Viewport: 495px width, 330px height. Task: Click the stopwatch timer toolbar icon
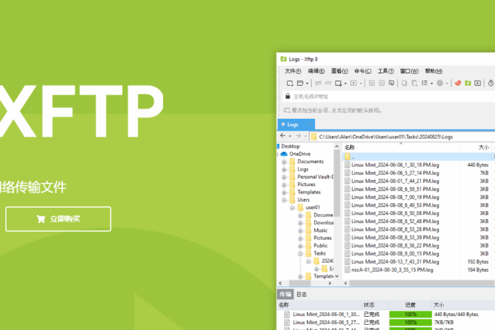[x=491, y=83]
